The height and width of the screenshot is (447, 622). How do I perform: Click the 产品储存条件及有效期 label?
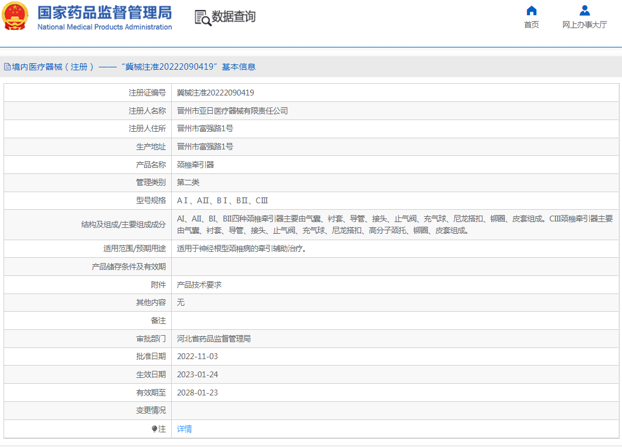(x=128, y=267)
